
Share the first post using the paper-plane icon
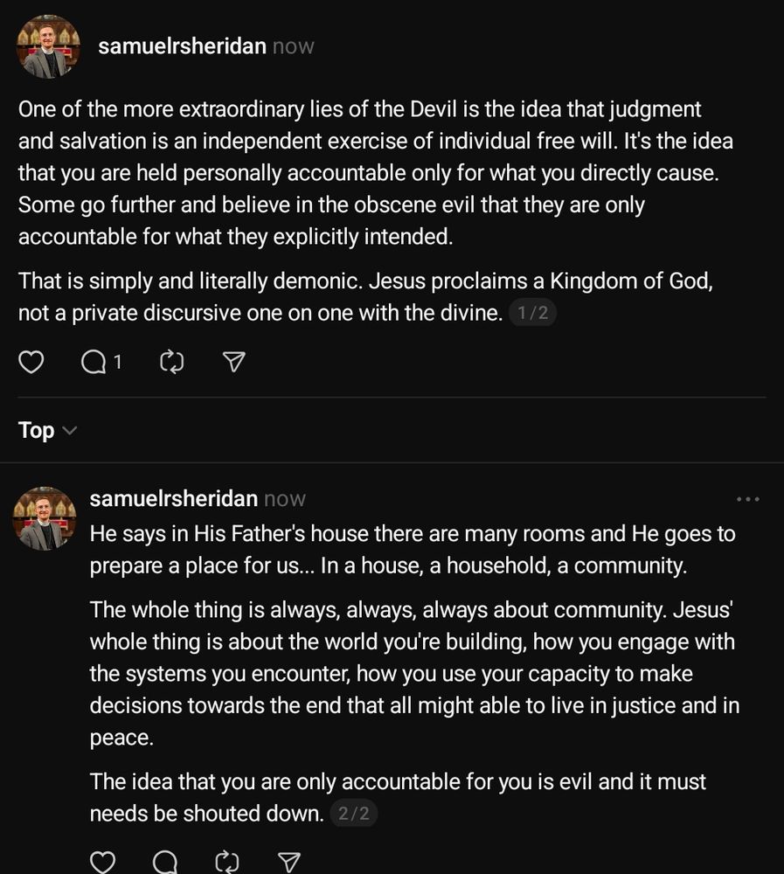233,361
